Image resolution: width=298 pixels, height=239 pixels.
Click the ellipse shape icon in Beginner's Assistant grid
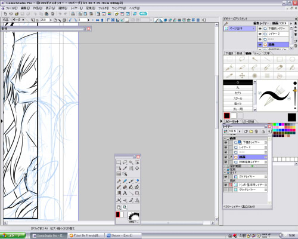pos(292,59)
